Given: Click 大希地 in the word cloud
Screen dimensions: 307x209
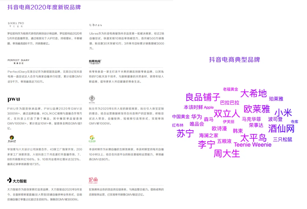Looking at the screenshot, I should [x=254, y=93].
